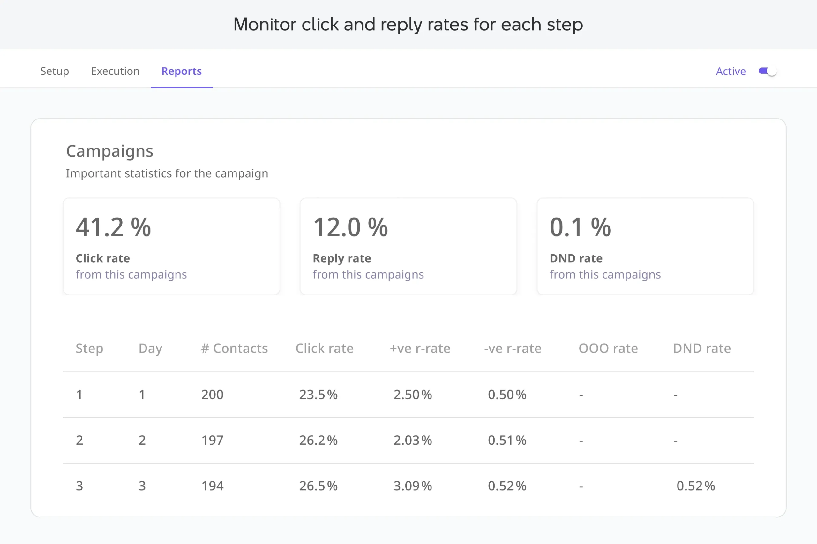Click the +ve r-rate column header
The height and width of the screenshot is (544, 817).
[420, 348]
